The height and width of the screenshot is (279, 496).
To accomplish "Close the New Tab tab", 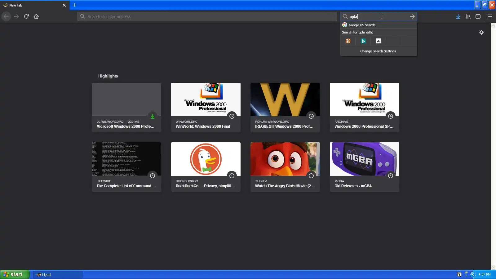I will (64, 5).
